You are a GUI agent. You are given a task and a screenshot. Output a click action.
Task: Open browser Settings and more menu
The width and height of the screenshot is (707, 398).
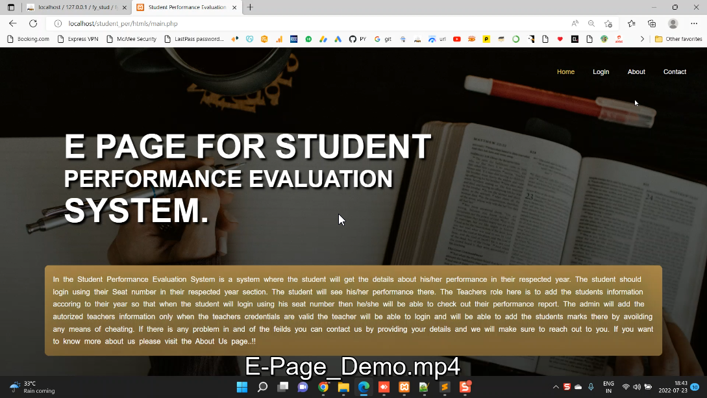pos(694,23)
